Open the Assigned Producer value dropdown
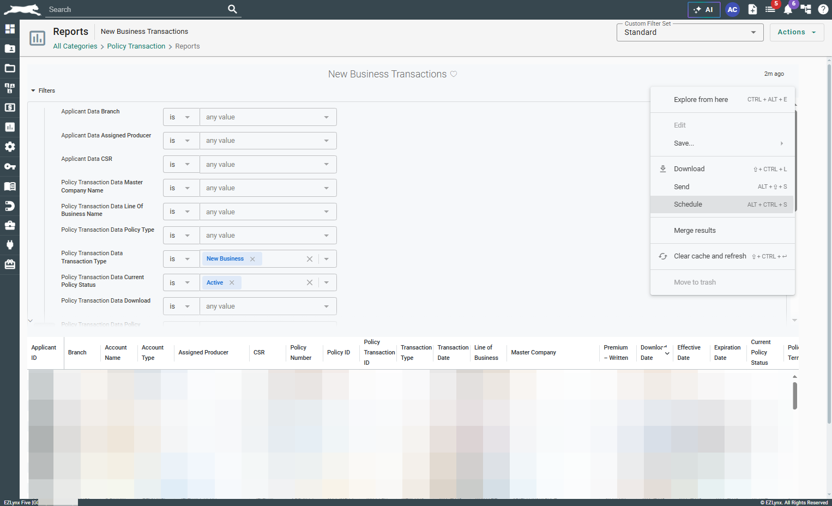832x506 pixels. pyautogui.click(x=268, y=141)
